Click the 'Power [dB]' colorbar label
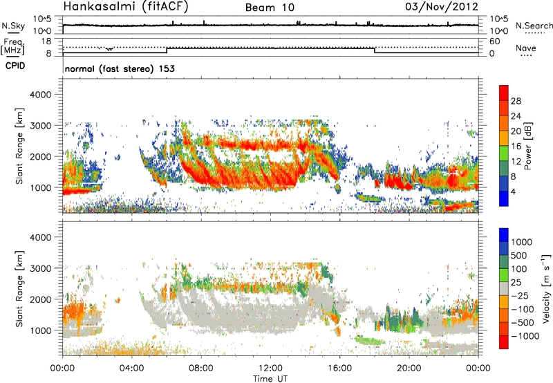Screen dimensions: 553x383 coord(527,147)
